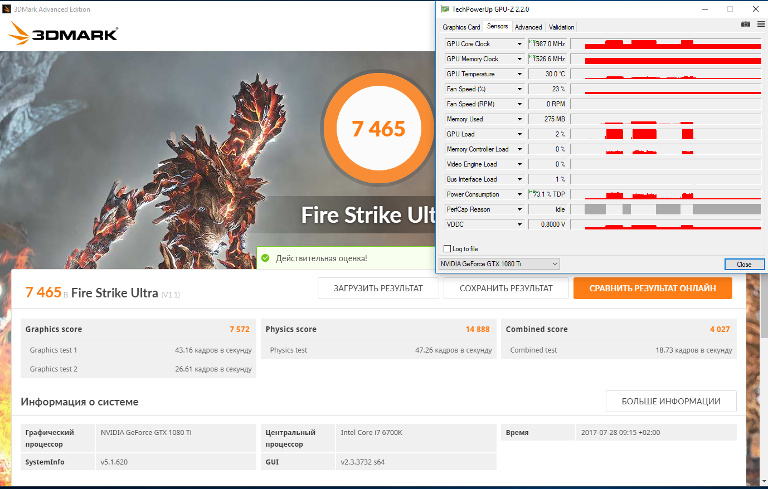The width and height of the screenshot is (768, 489).
Task: Take a screenshot with GPU-Z camera icon
Action: (x=746, y=25)
